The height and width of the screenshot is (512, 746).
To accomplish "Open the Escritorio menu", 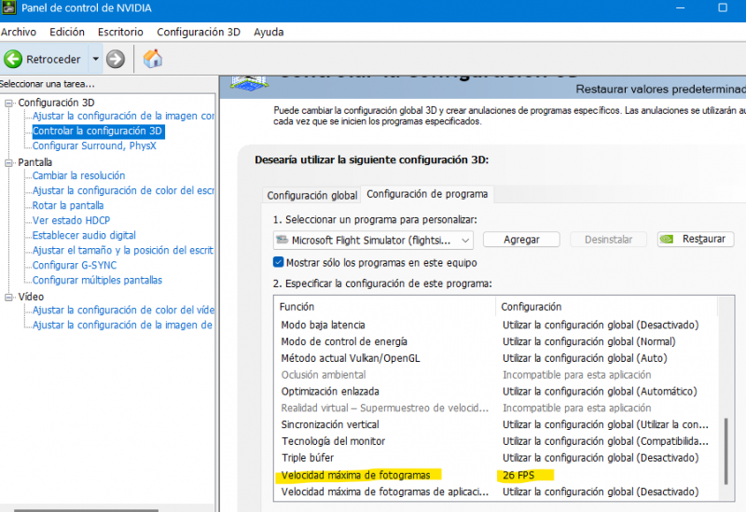I will pyautogui.click(x=120, y=32).
